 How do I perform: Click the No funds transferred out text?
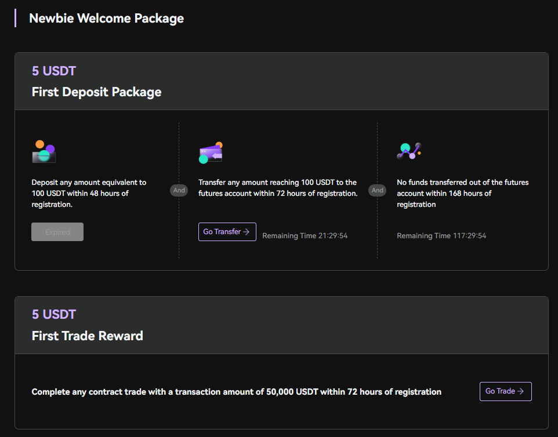pos(463,194)
